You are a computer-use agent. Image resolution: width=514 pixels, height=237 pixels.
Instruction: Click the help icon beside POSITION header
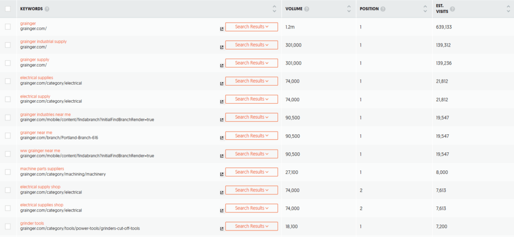[383, 9]
